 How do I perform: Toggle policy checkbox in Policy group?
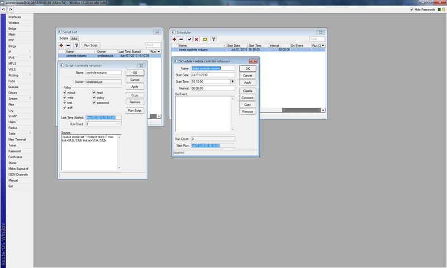click(94, 98)
